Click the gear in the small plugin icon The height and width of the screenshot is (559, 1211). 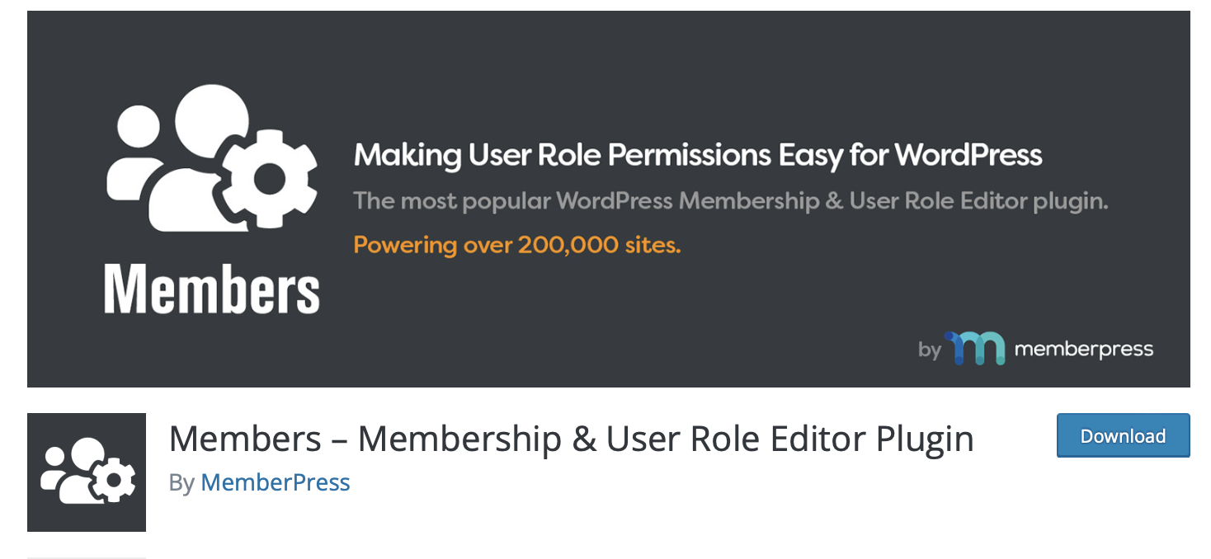tap(114, 480)
